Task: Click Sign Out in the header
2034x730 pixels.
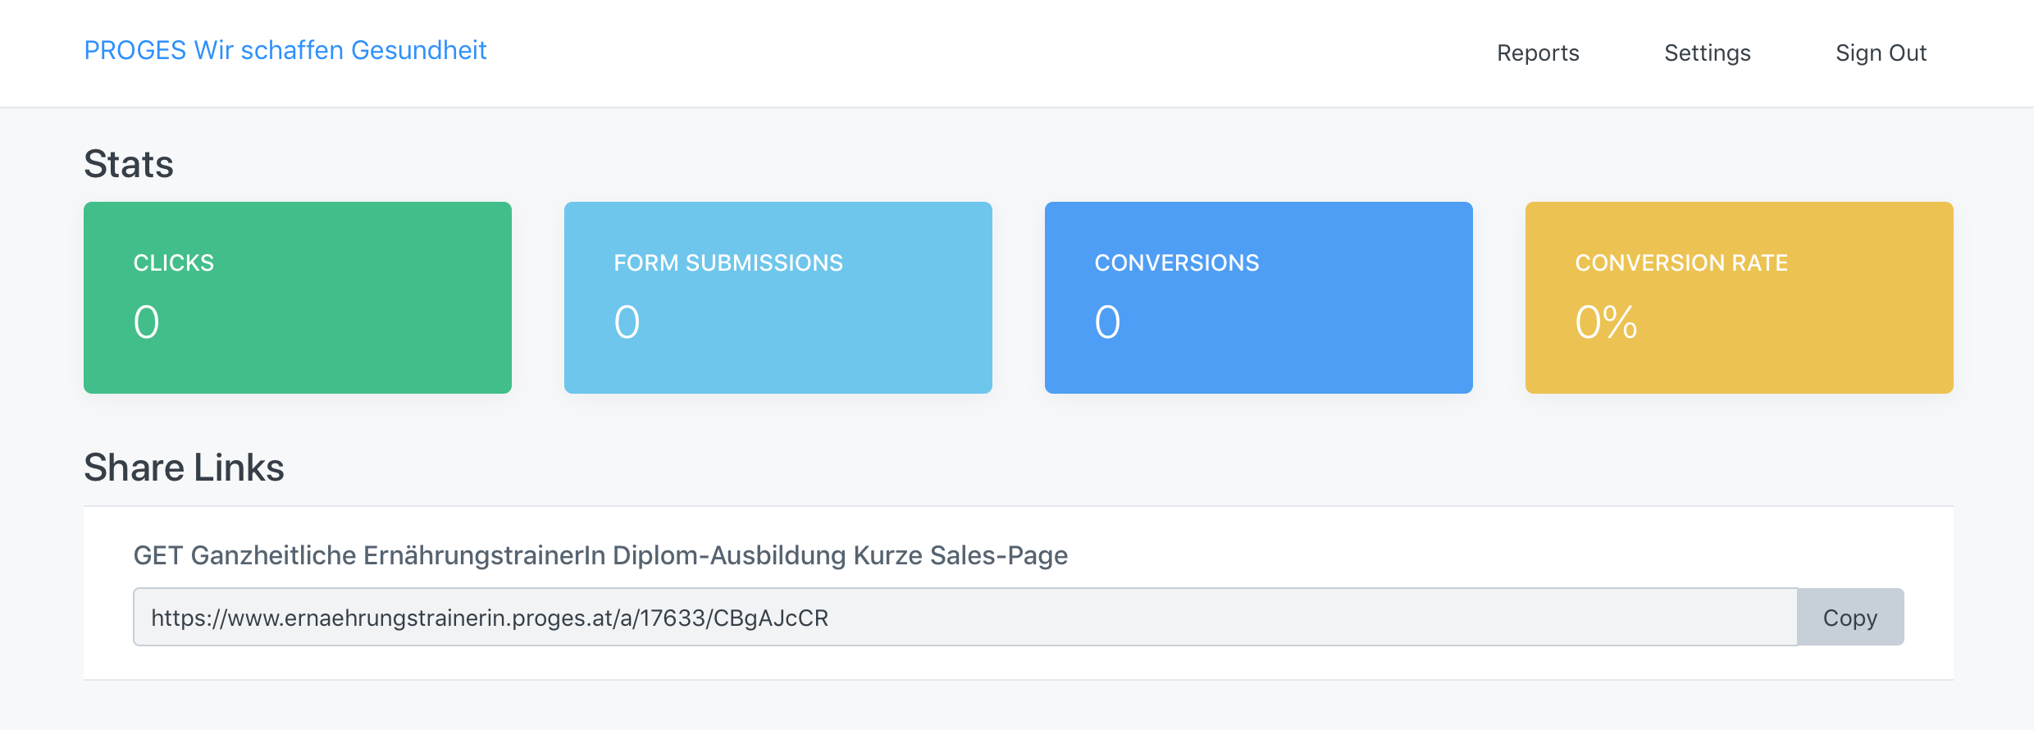Action: [1881, 53]
